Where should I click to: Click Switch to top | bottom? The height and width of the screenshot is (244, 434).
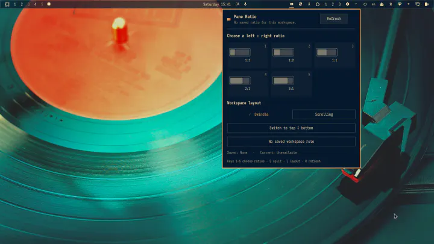point(291,128)
